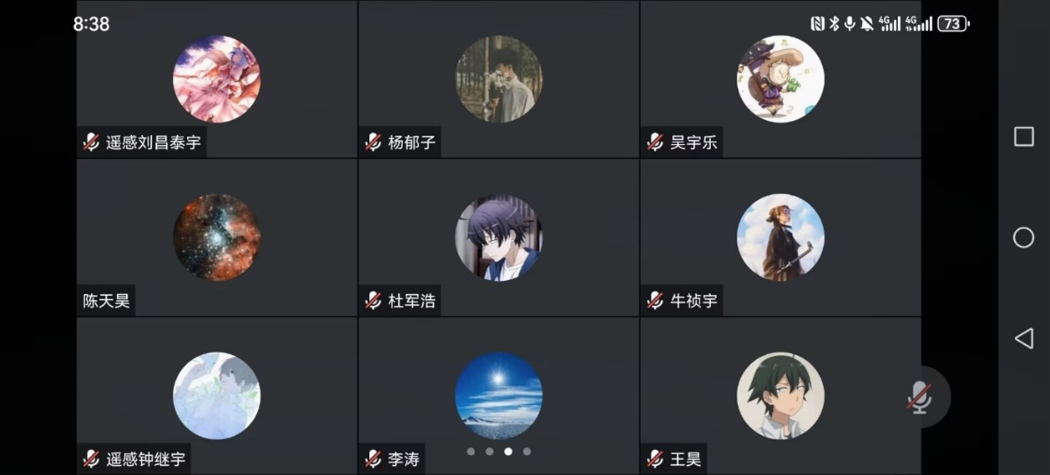Tap the Android home circle button
Viewport: 1050px width, 475px height.
tap(1023, 237)
